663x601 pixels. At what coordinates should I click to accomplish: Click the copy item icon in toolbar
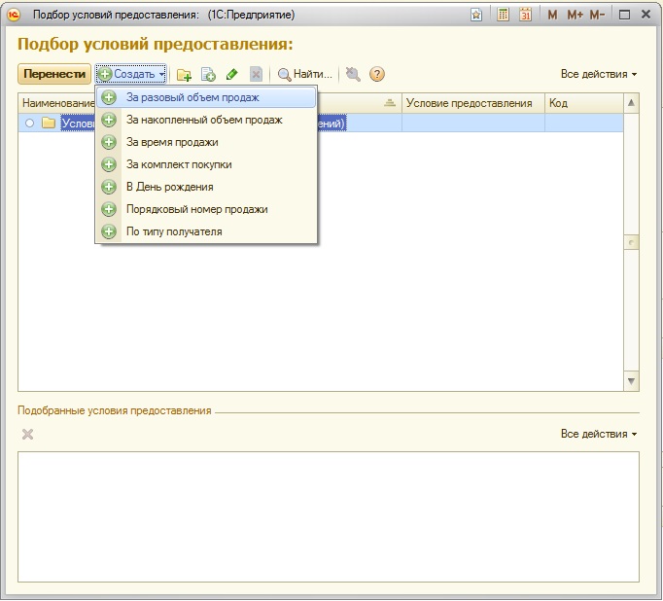pos(208,75)
